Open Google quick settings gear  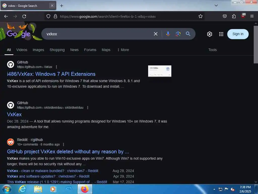coord(209,34)
